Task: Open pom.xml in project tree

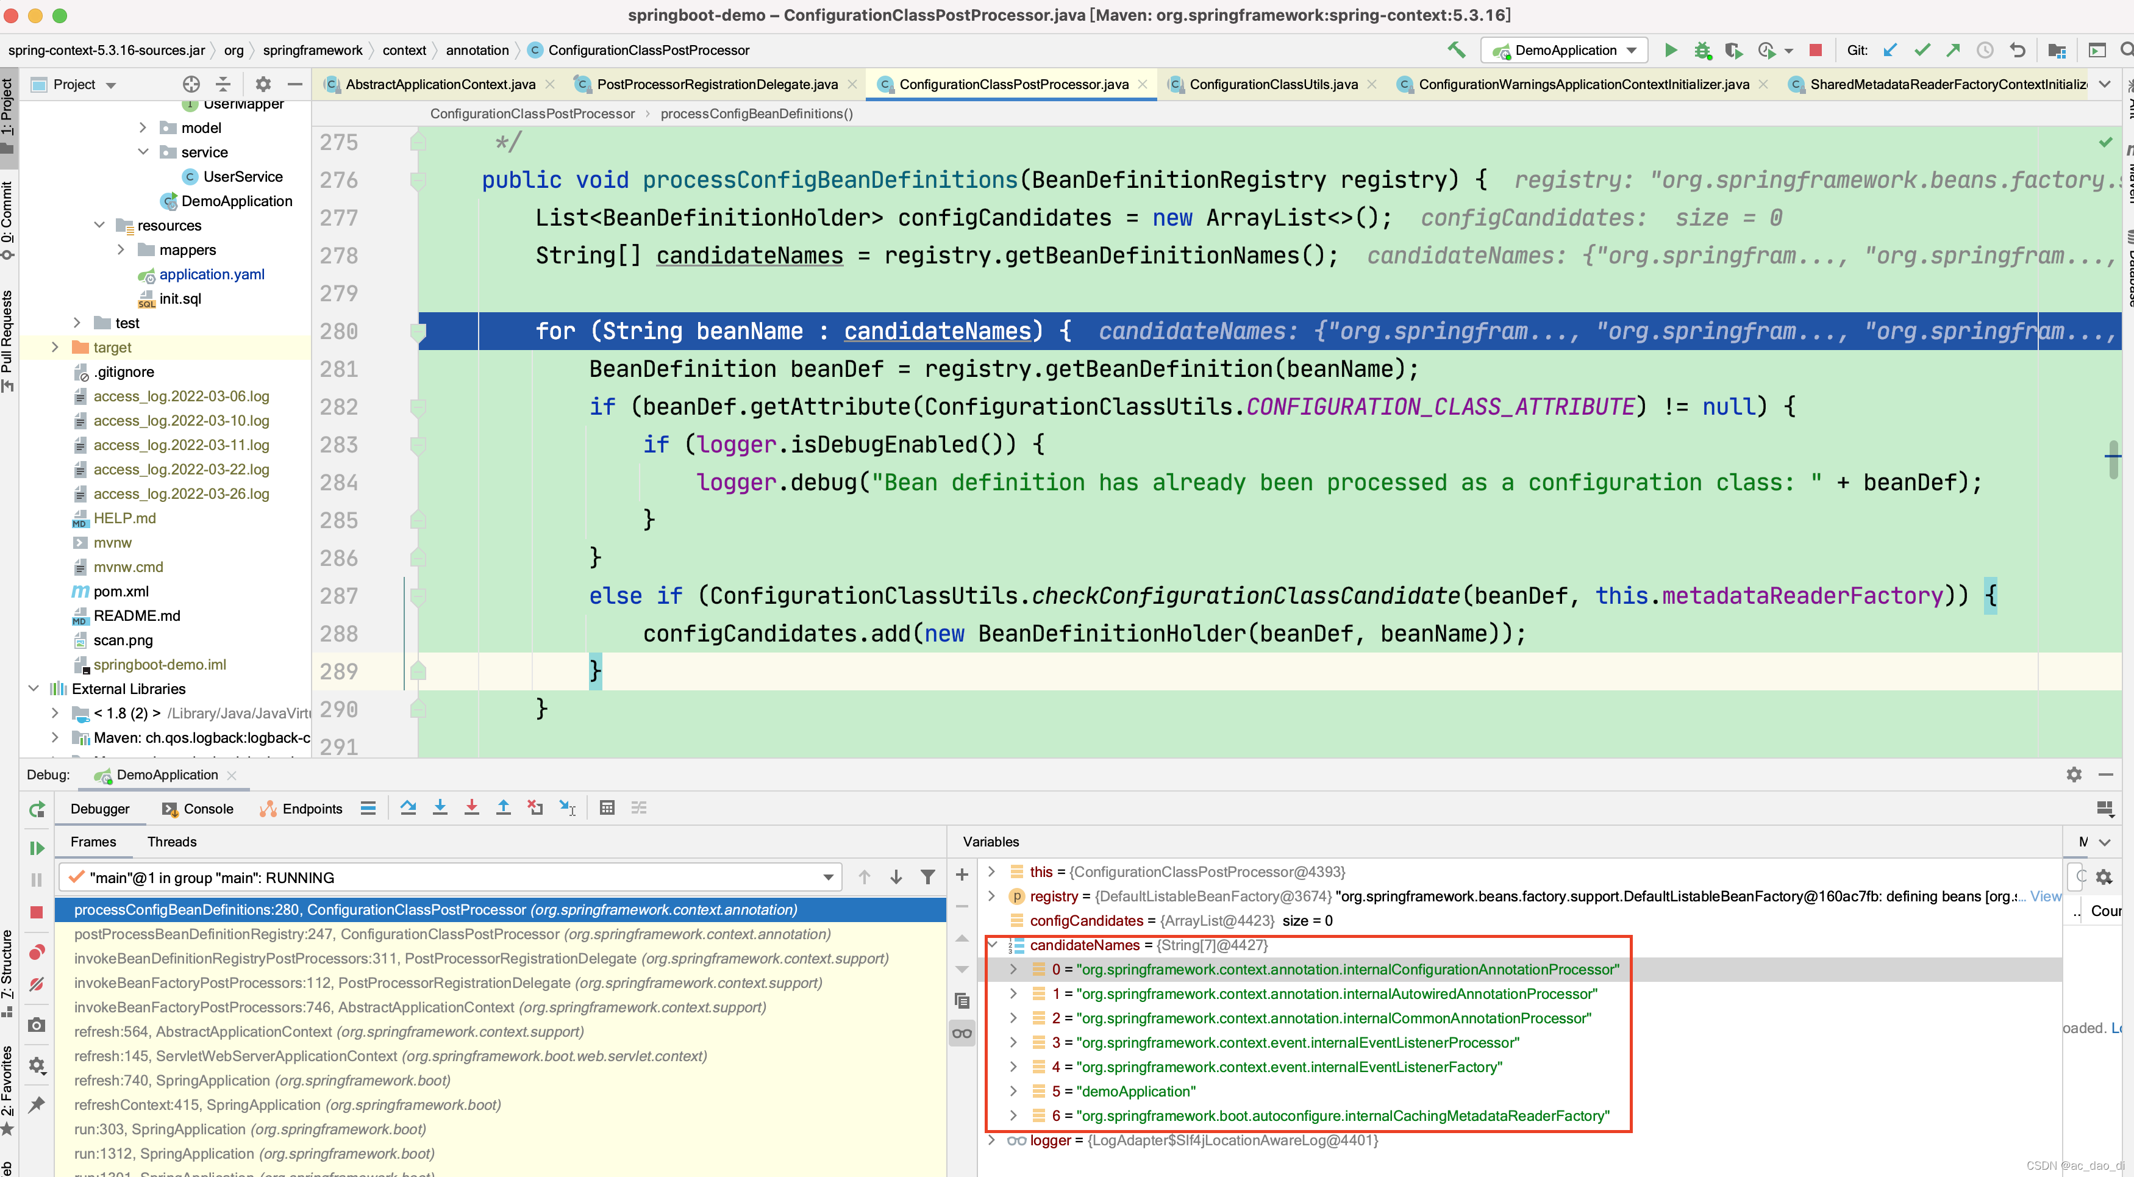Action: point(121,592)
